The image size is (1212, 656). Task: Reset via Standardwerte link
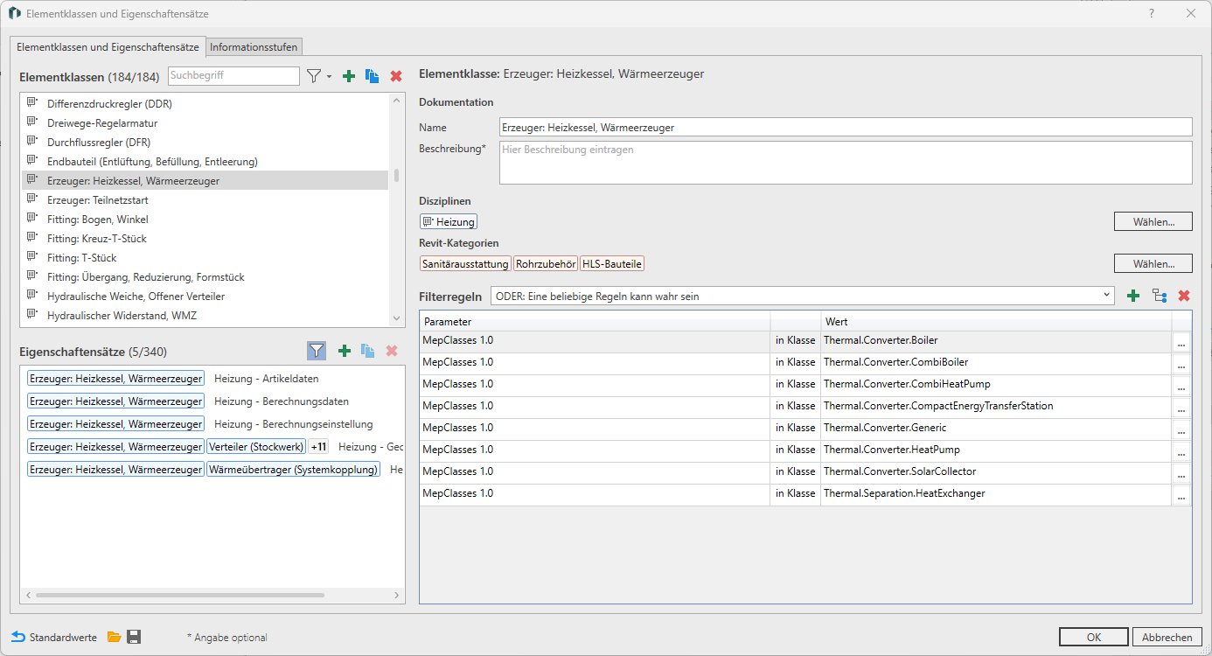tap(54, 637)
